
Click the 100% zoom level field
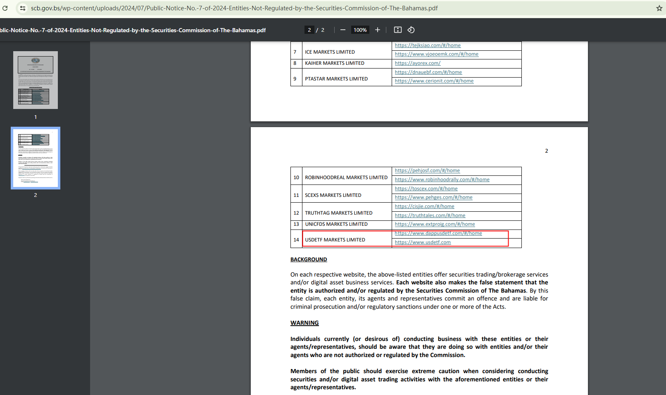360,30
